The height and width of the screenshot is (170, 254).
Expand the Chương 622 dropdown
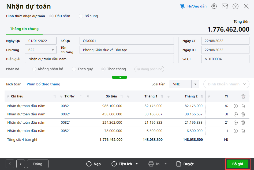click(52, 50)
